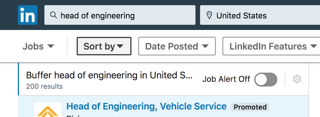This screenshot has width=320, height=117.
Task: Click the 200 results count text
Action: pyautogui.click(x=44, y=86)
